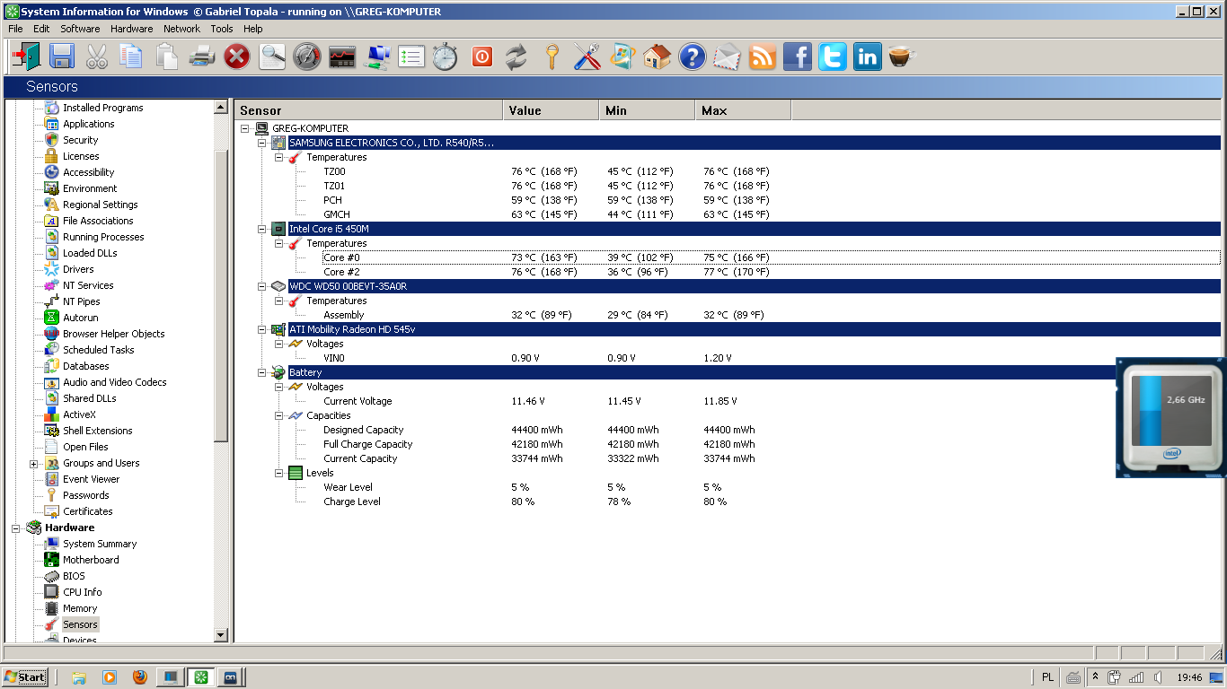
Task: Select Running Processes in the left tree
Action: coord(103,237)
